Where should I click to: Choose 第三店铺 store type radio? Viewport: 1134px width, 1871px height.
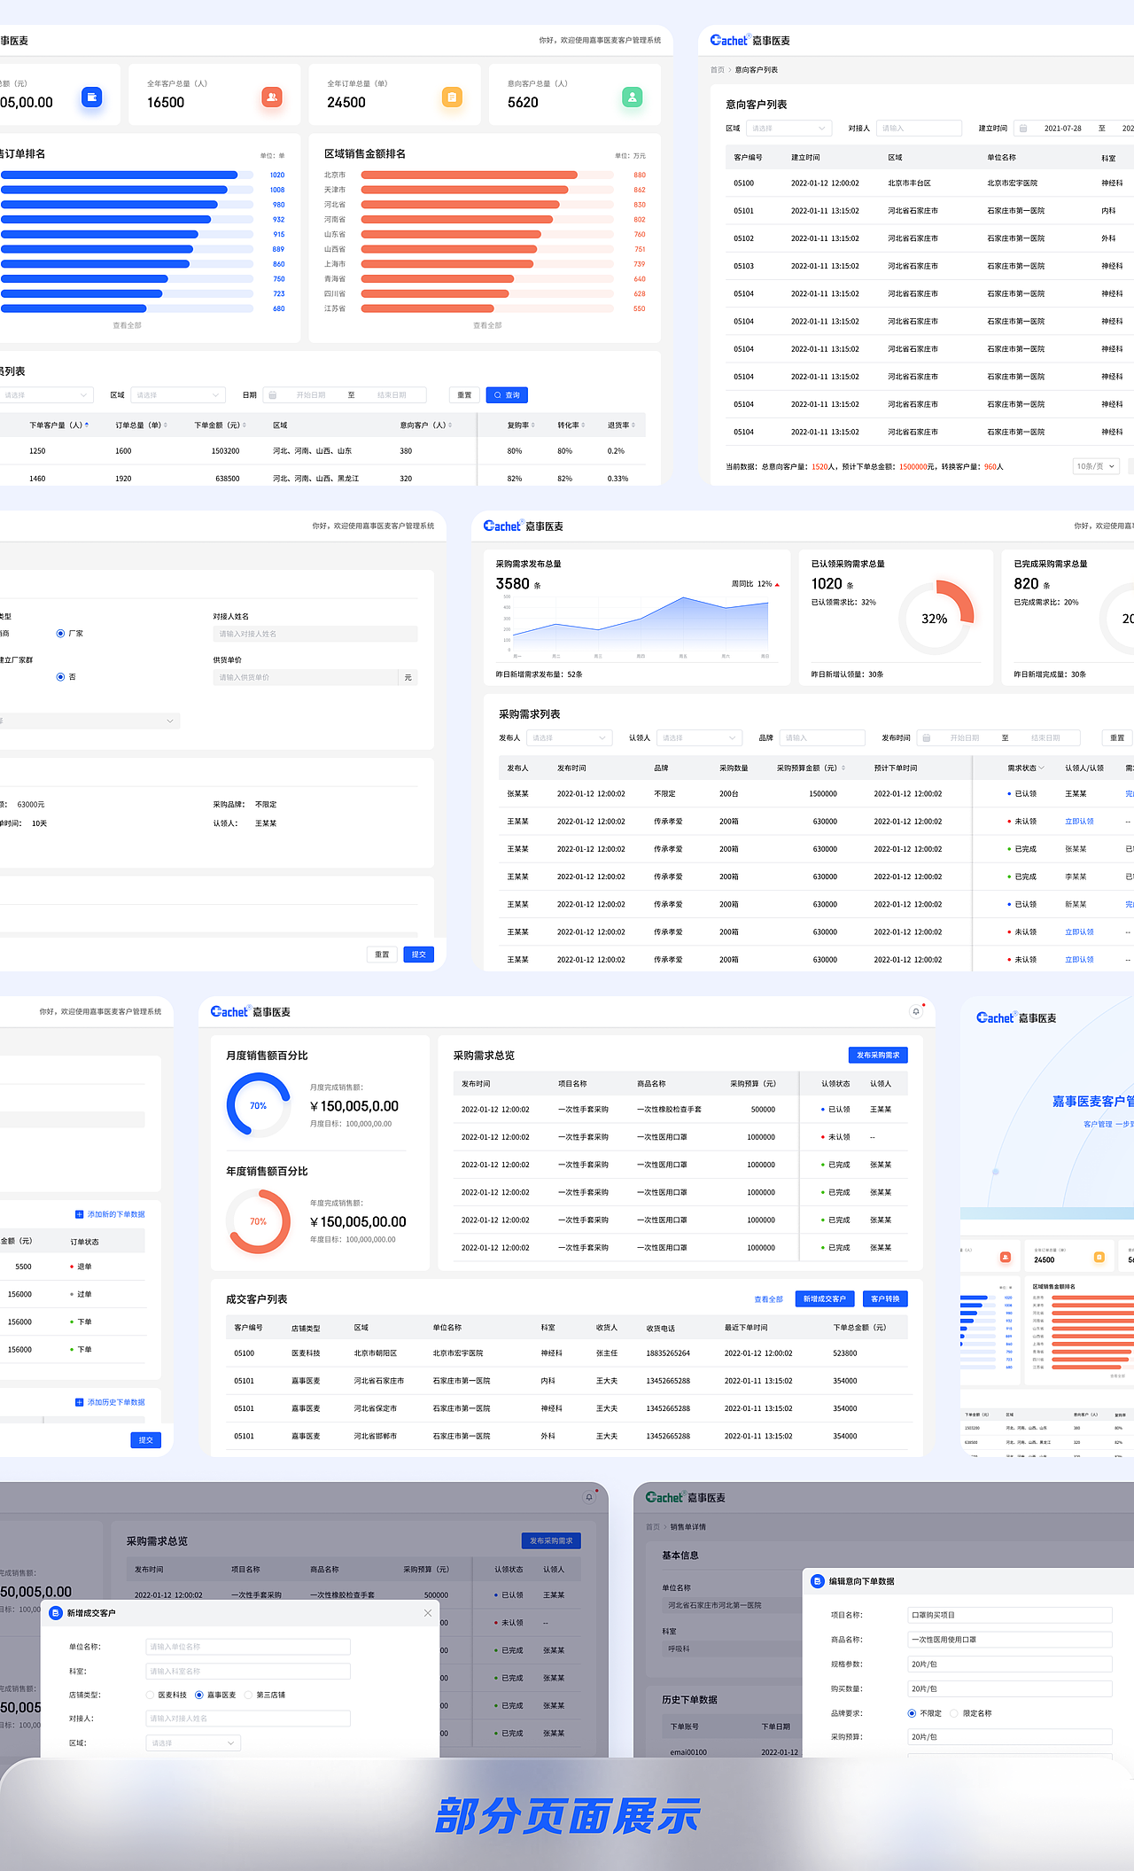(x=248, y=1695)
